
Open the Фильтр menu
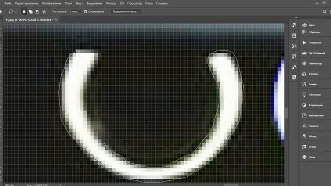(111, 3)
